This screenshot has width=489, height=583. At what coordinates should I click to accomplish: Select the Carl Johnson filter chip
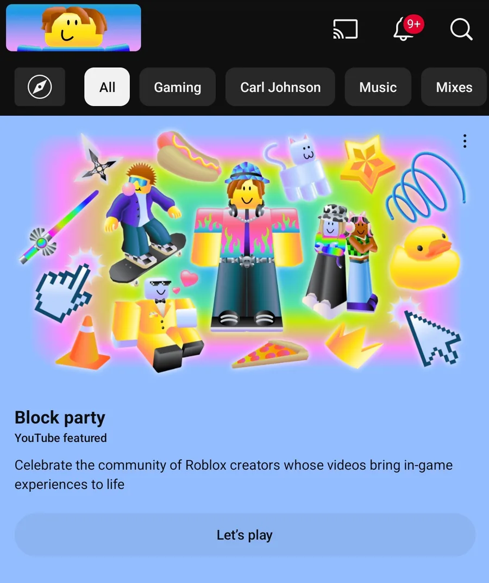tap(280, 87)
